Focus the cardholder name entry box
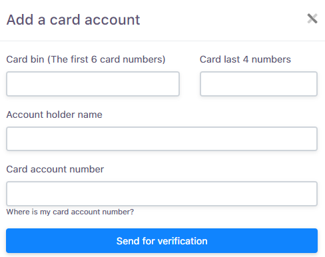The width and height of the screenshot is (325, 257). pyautogui.click(x=162, y=138)
